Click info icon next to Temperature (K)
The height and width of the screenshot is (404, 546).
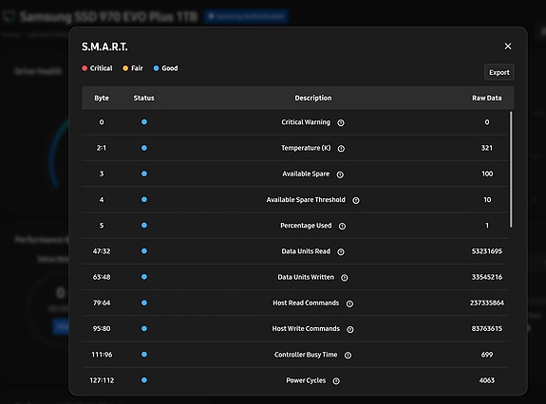tap(341, 149)
